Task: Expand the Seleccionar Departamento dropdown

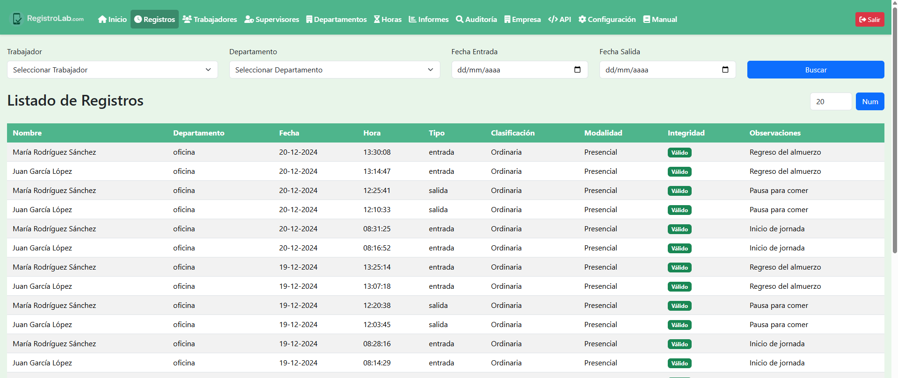Action: coord(335,70)
